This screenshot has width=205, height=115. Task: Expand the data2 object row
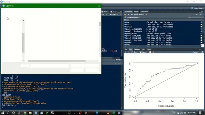point(125,27)
